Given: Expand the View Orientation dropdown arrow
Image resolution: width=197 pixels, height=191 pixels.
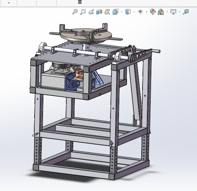Looking at the screenshot, I should [121, 12].
